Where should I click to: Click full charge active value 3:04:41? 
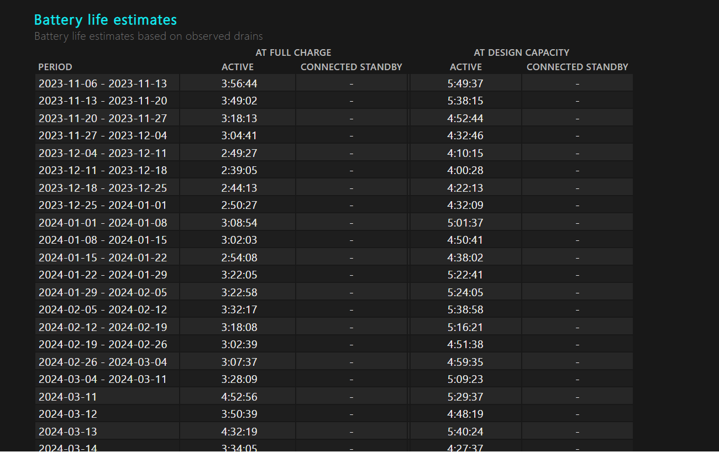coord(239,135)
